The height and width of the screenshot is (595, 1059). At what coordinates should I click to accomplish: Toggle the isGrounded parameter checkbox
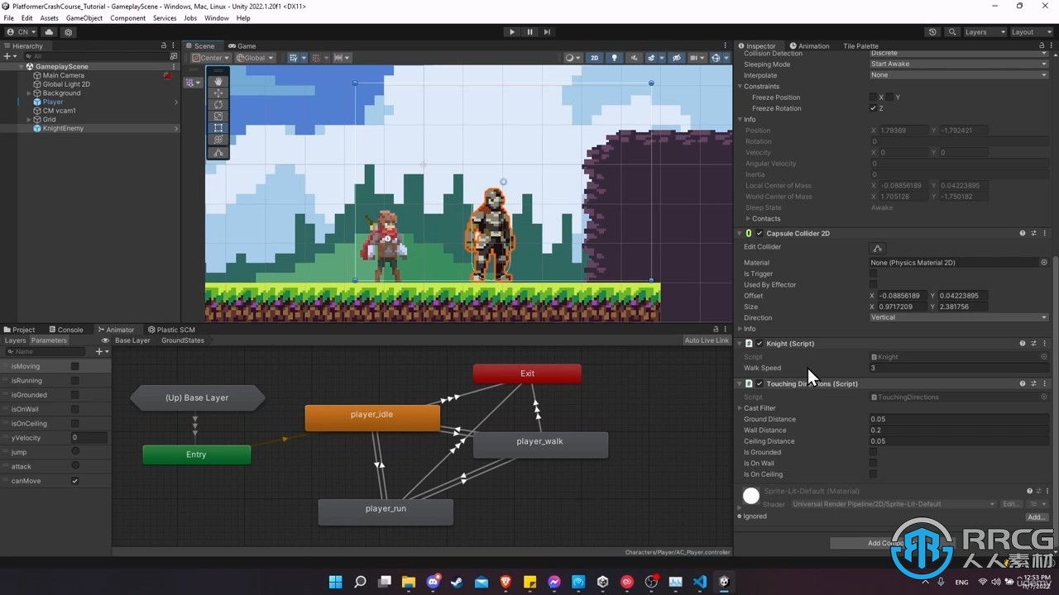(74, 395)
